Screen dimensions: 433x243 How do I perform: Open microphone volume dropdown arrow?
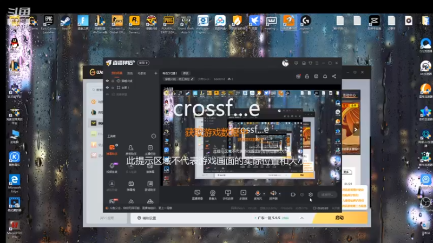tap(264, 194)
